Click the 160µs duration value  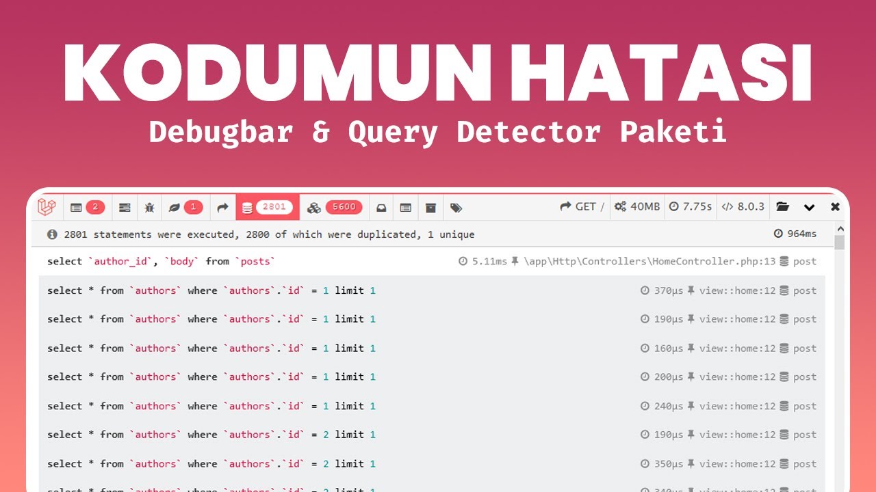(668, 348)
